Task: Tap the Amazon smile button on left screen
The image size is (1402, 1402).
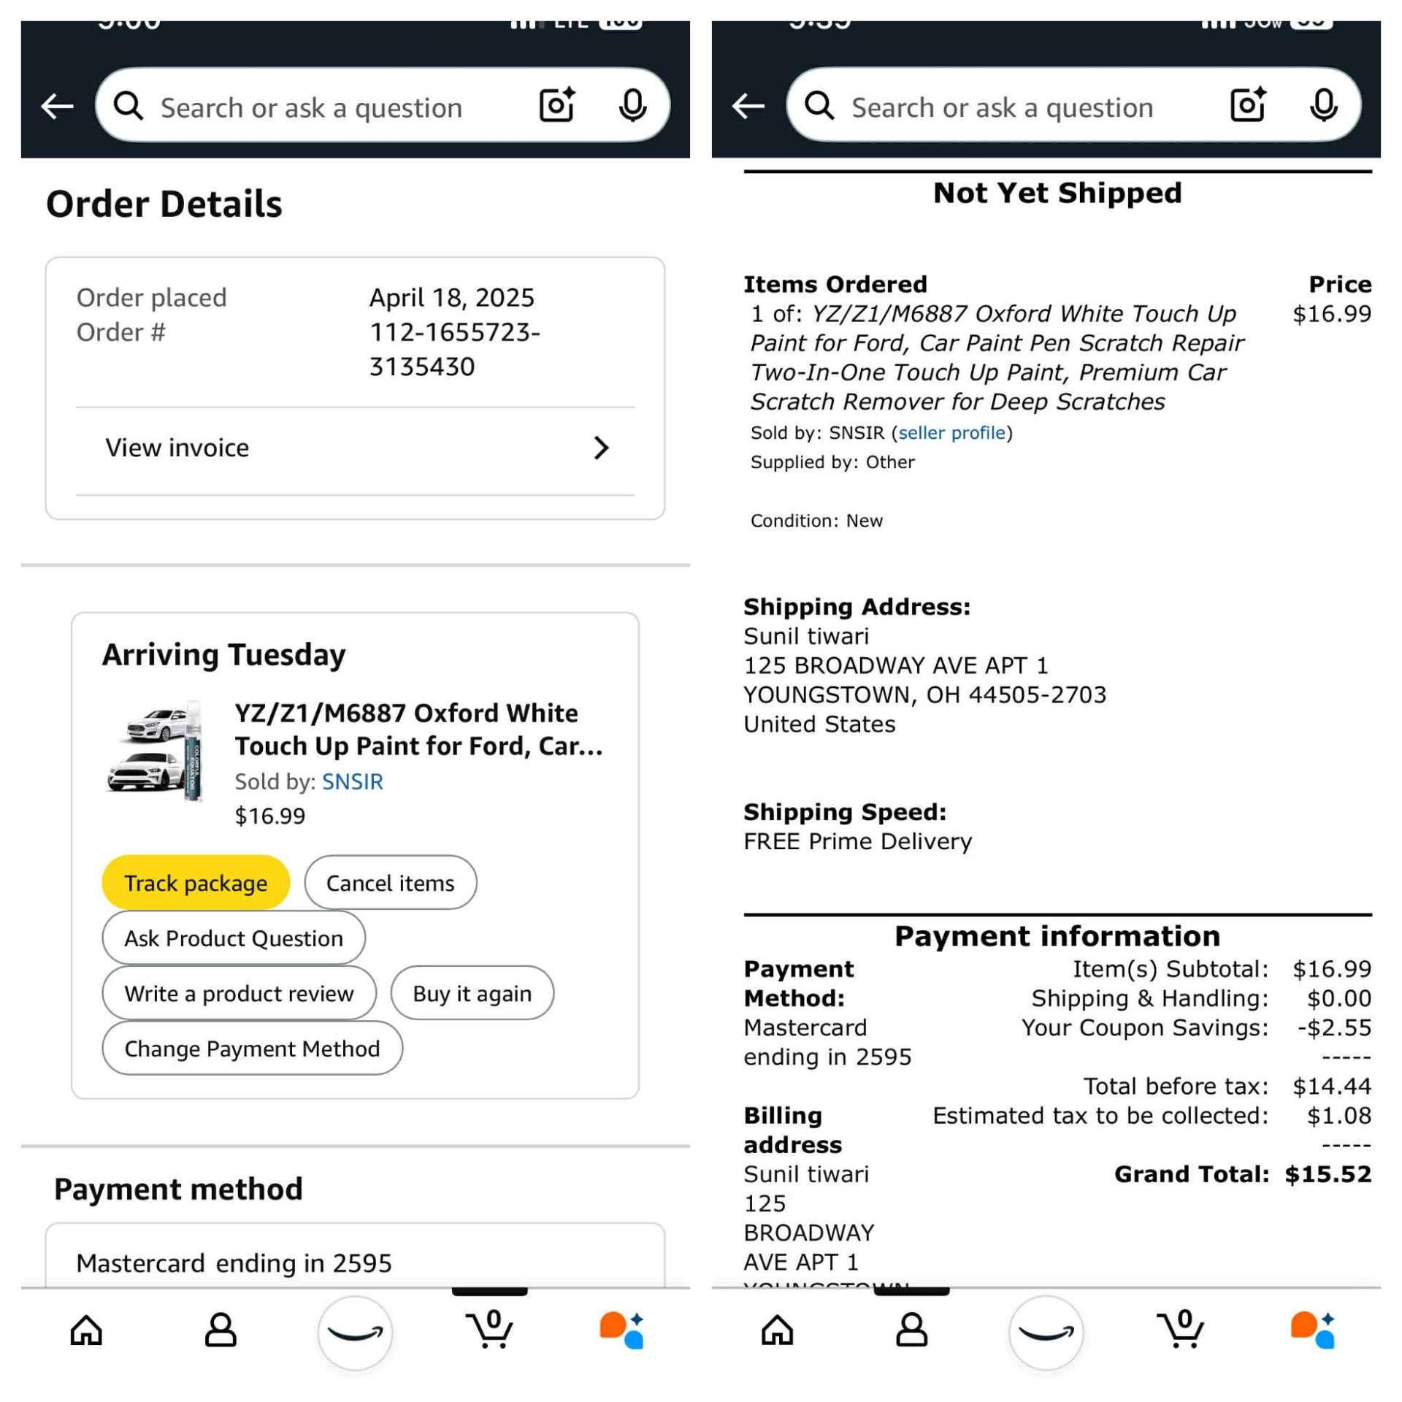Action: (355, 1333)
